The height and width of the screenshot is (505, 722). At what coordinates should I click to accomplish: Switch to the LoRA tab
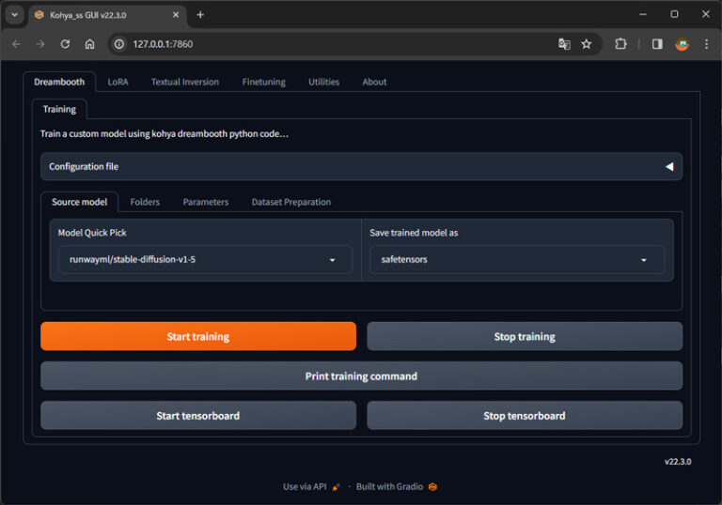[x=118, y=82]
